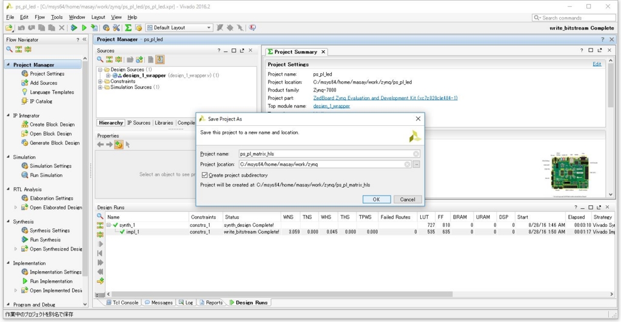
Task: Click the Undo toolbar icon
Action: pyautogui.click(x=21, y=28)
